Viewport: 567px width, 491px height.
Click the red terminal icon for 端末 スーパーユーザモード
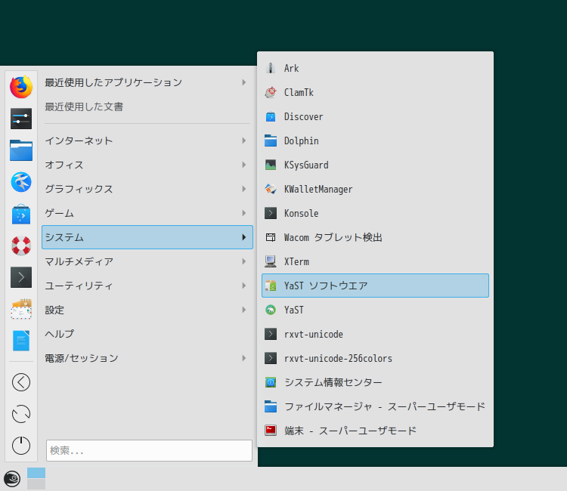(271, 431)
